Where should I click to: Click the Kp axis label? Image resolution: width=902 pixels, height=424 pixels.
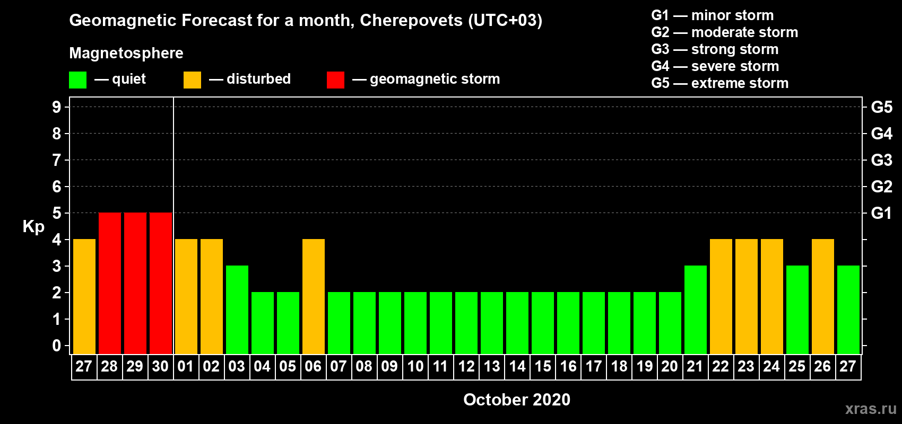click(x=33, y=227)
